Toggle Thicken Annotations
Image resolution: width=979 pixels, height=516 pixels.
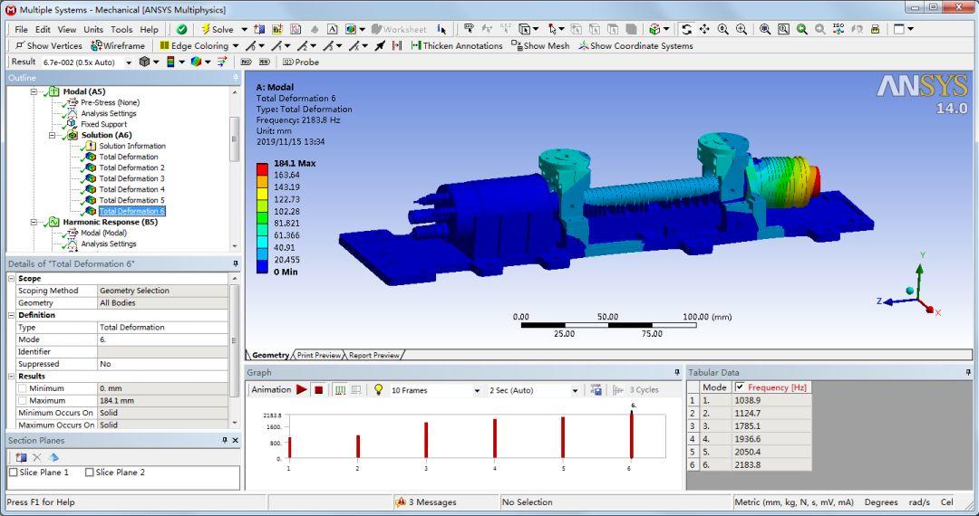click(456, 45)
